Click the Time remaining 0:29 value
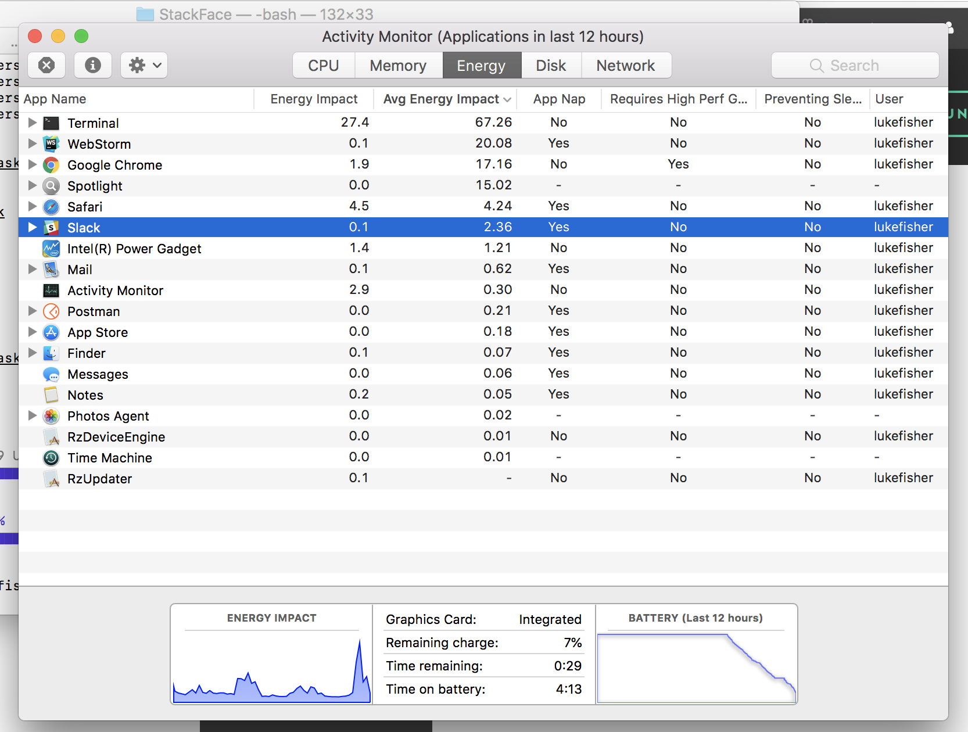This screenshot has width=968, height=732. pyautogui.click(x=568, y=666)
